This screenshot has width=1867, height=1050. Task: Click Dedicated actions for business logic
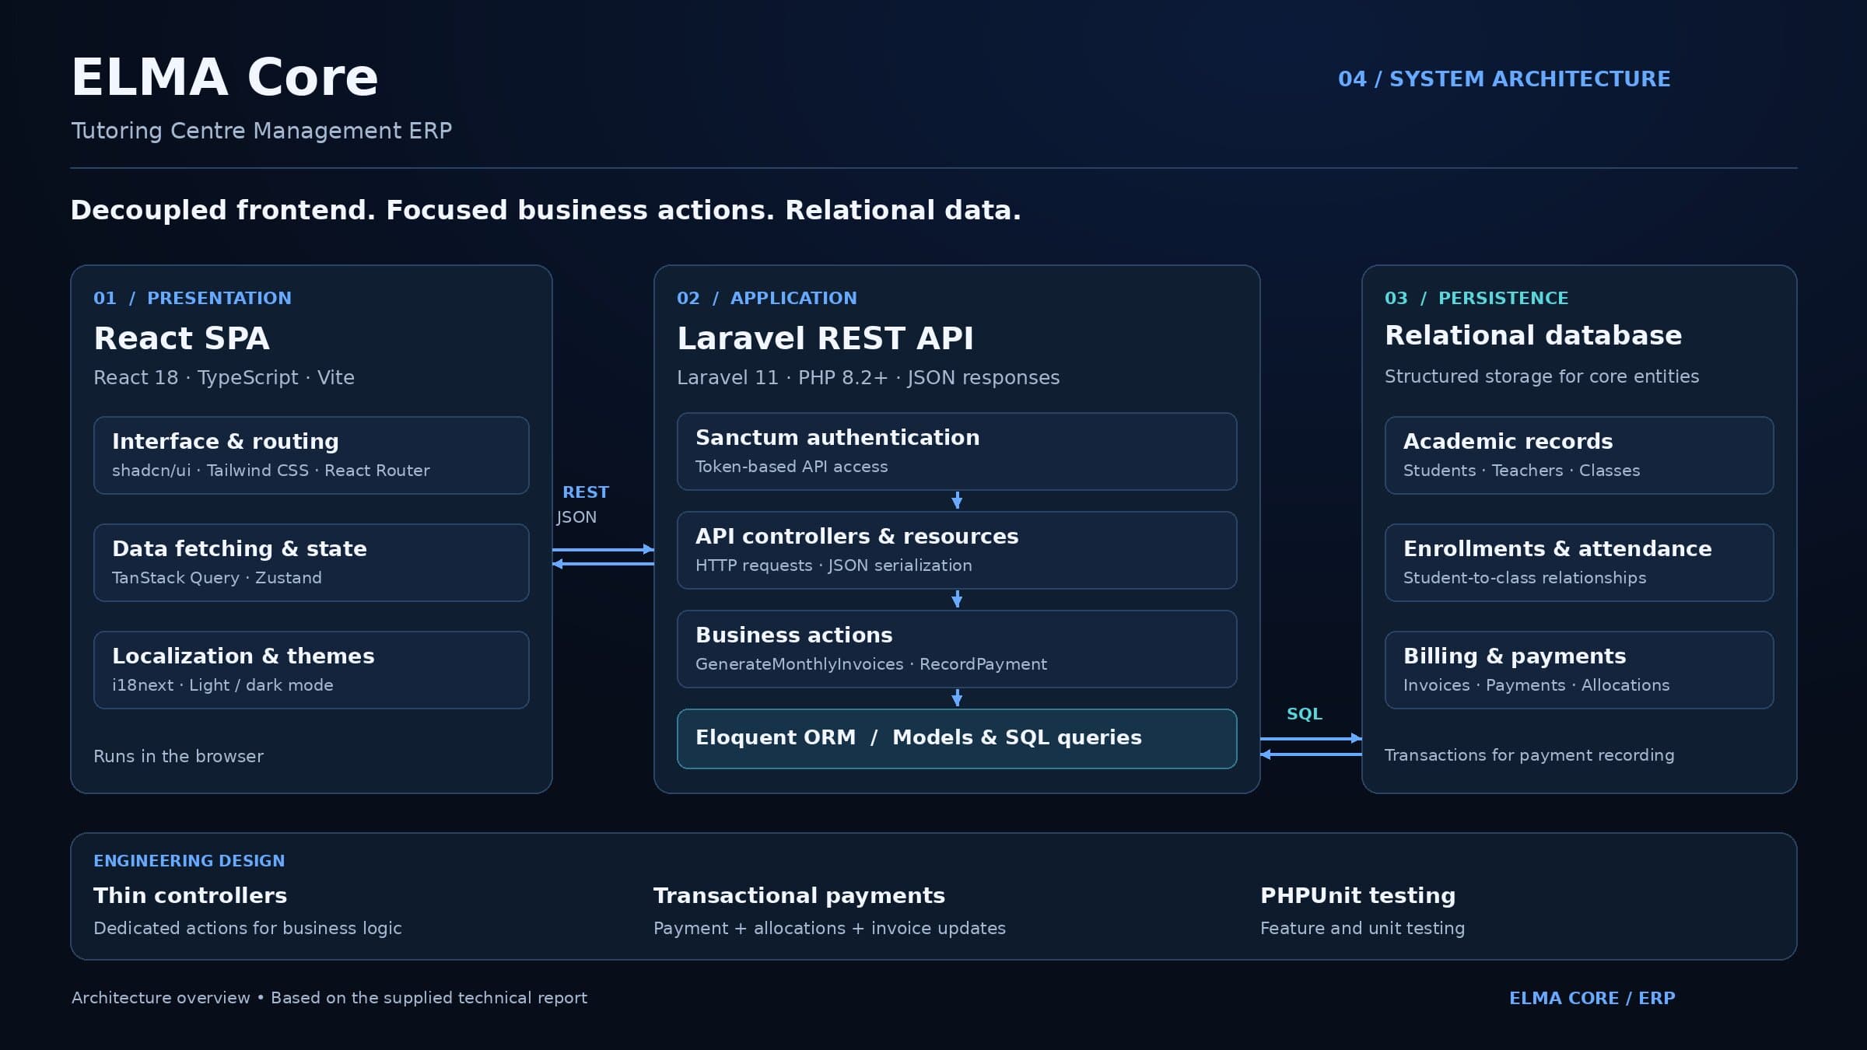247,928
